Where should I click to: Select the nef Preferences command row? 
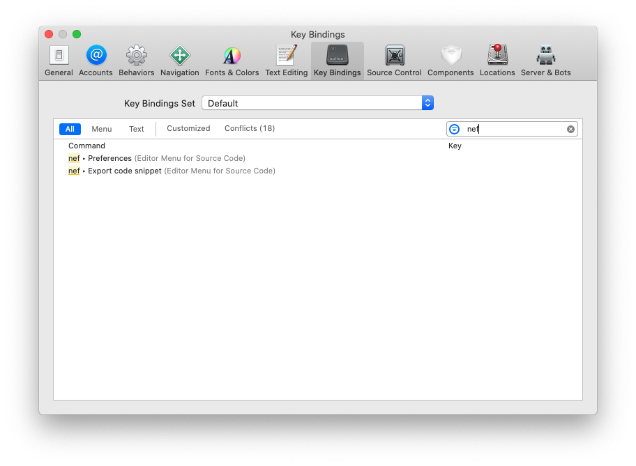click(x=317, y=158)
